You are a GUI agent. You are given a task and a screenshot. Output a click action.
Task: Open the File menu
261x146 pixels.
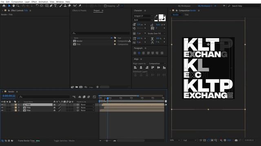(x=2, y=2)
